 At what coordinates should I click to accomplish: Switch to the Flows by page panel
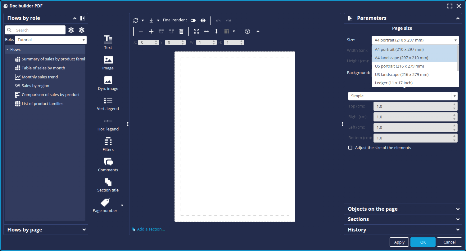[45, 230]
